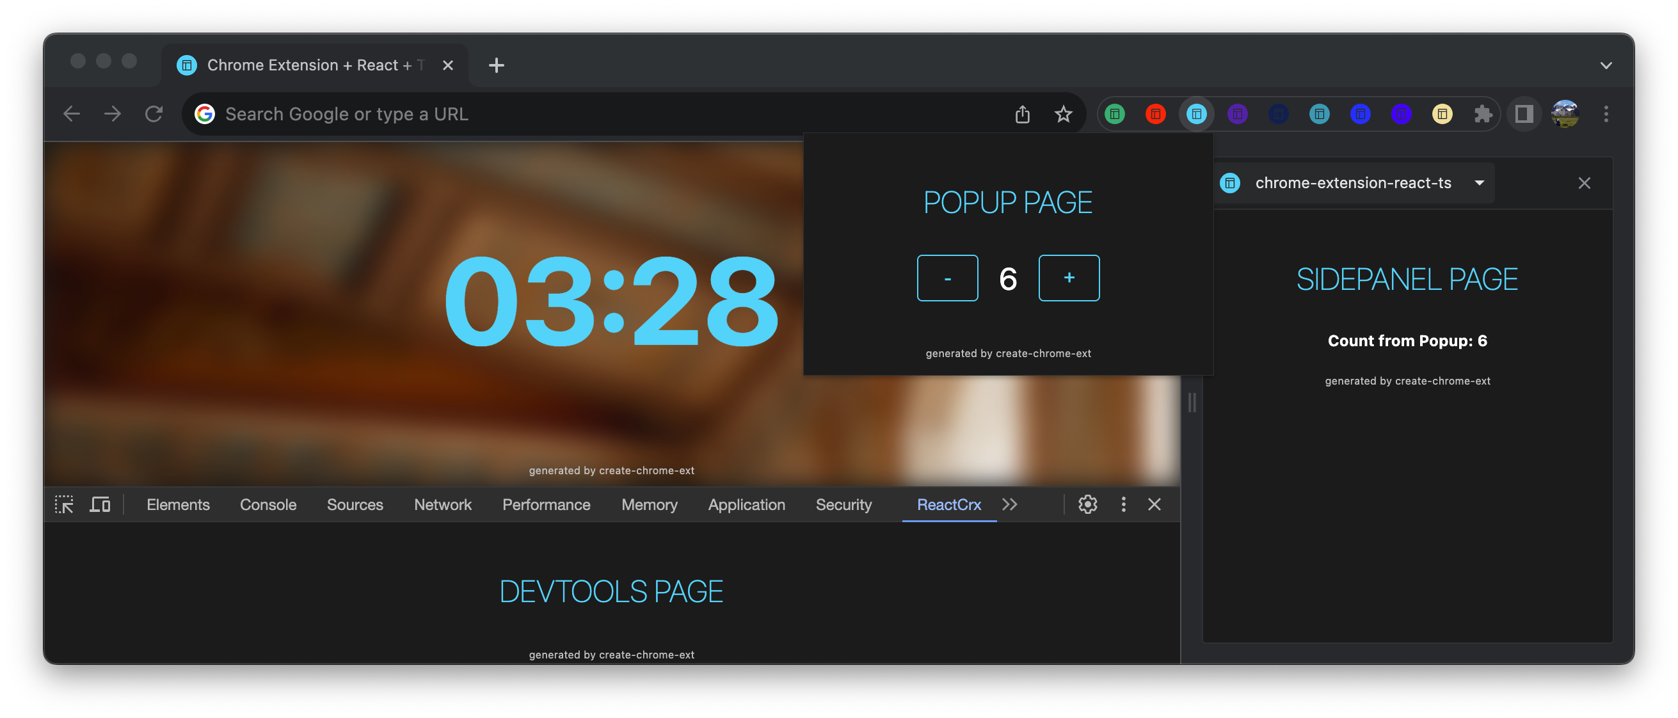Open the Extensions puzzle piece menu
The height and width of the screenshot is (718, 1678).
1483,115
